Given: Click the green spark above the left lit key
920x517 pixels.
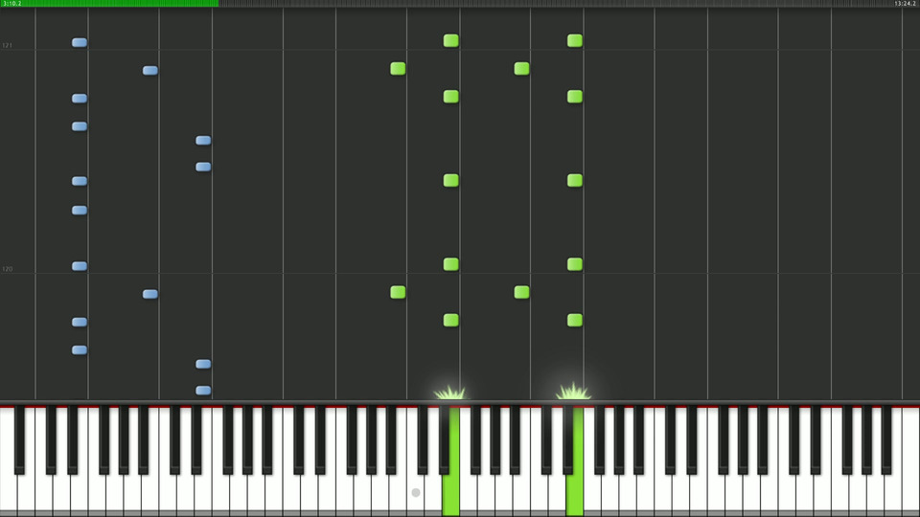Looking at the screenshot, I should (x=450, y=392).
